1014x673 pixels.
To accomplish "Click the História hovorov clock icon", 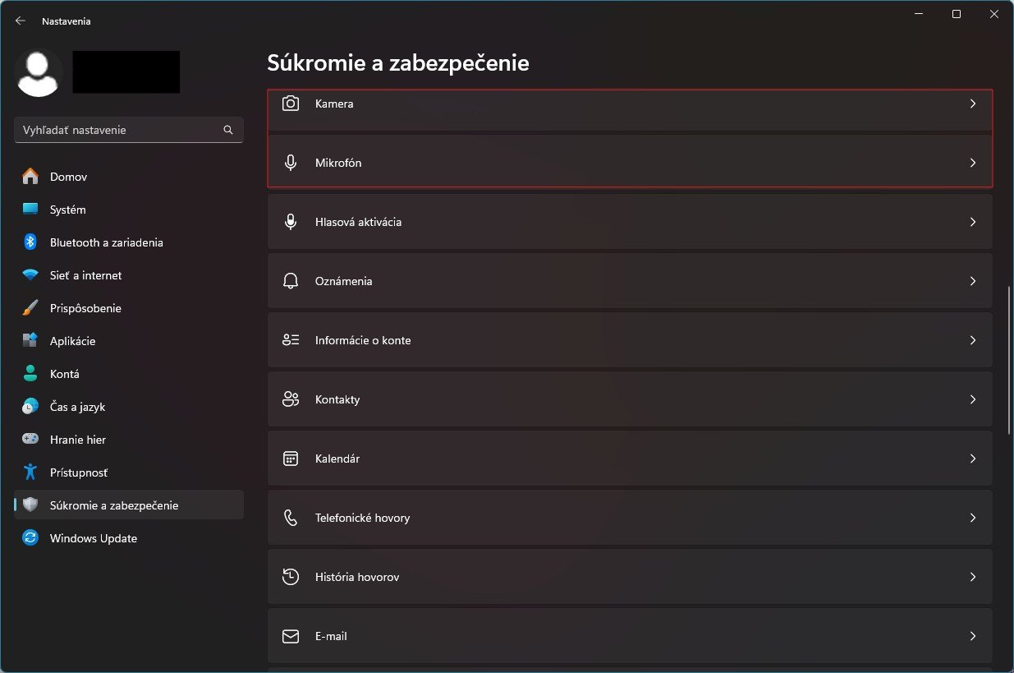I will tap(290, 577).
